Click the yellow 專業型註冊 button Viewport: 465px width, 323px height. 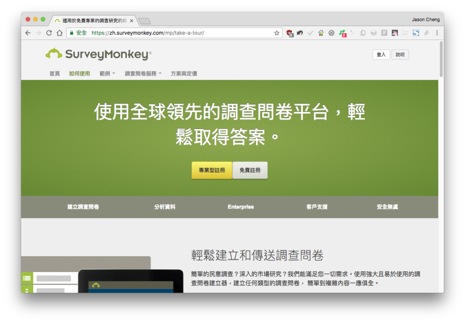click(212, 170)
